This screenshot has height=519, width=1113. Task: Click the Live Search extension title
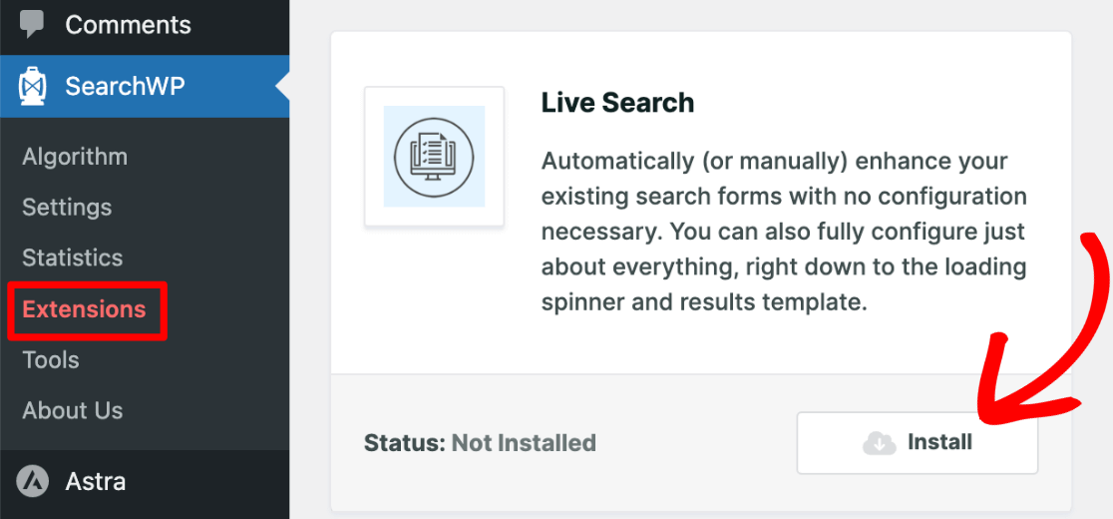click(x=617, y=103)
